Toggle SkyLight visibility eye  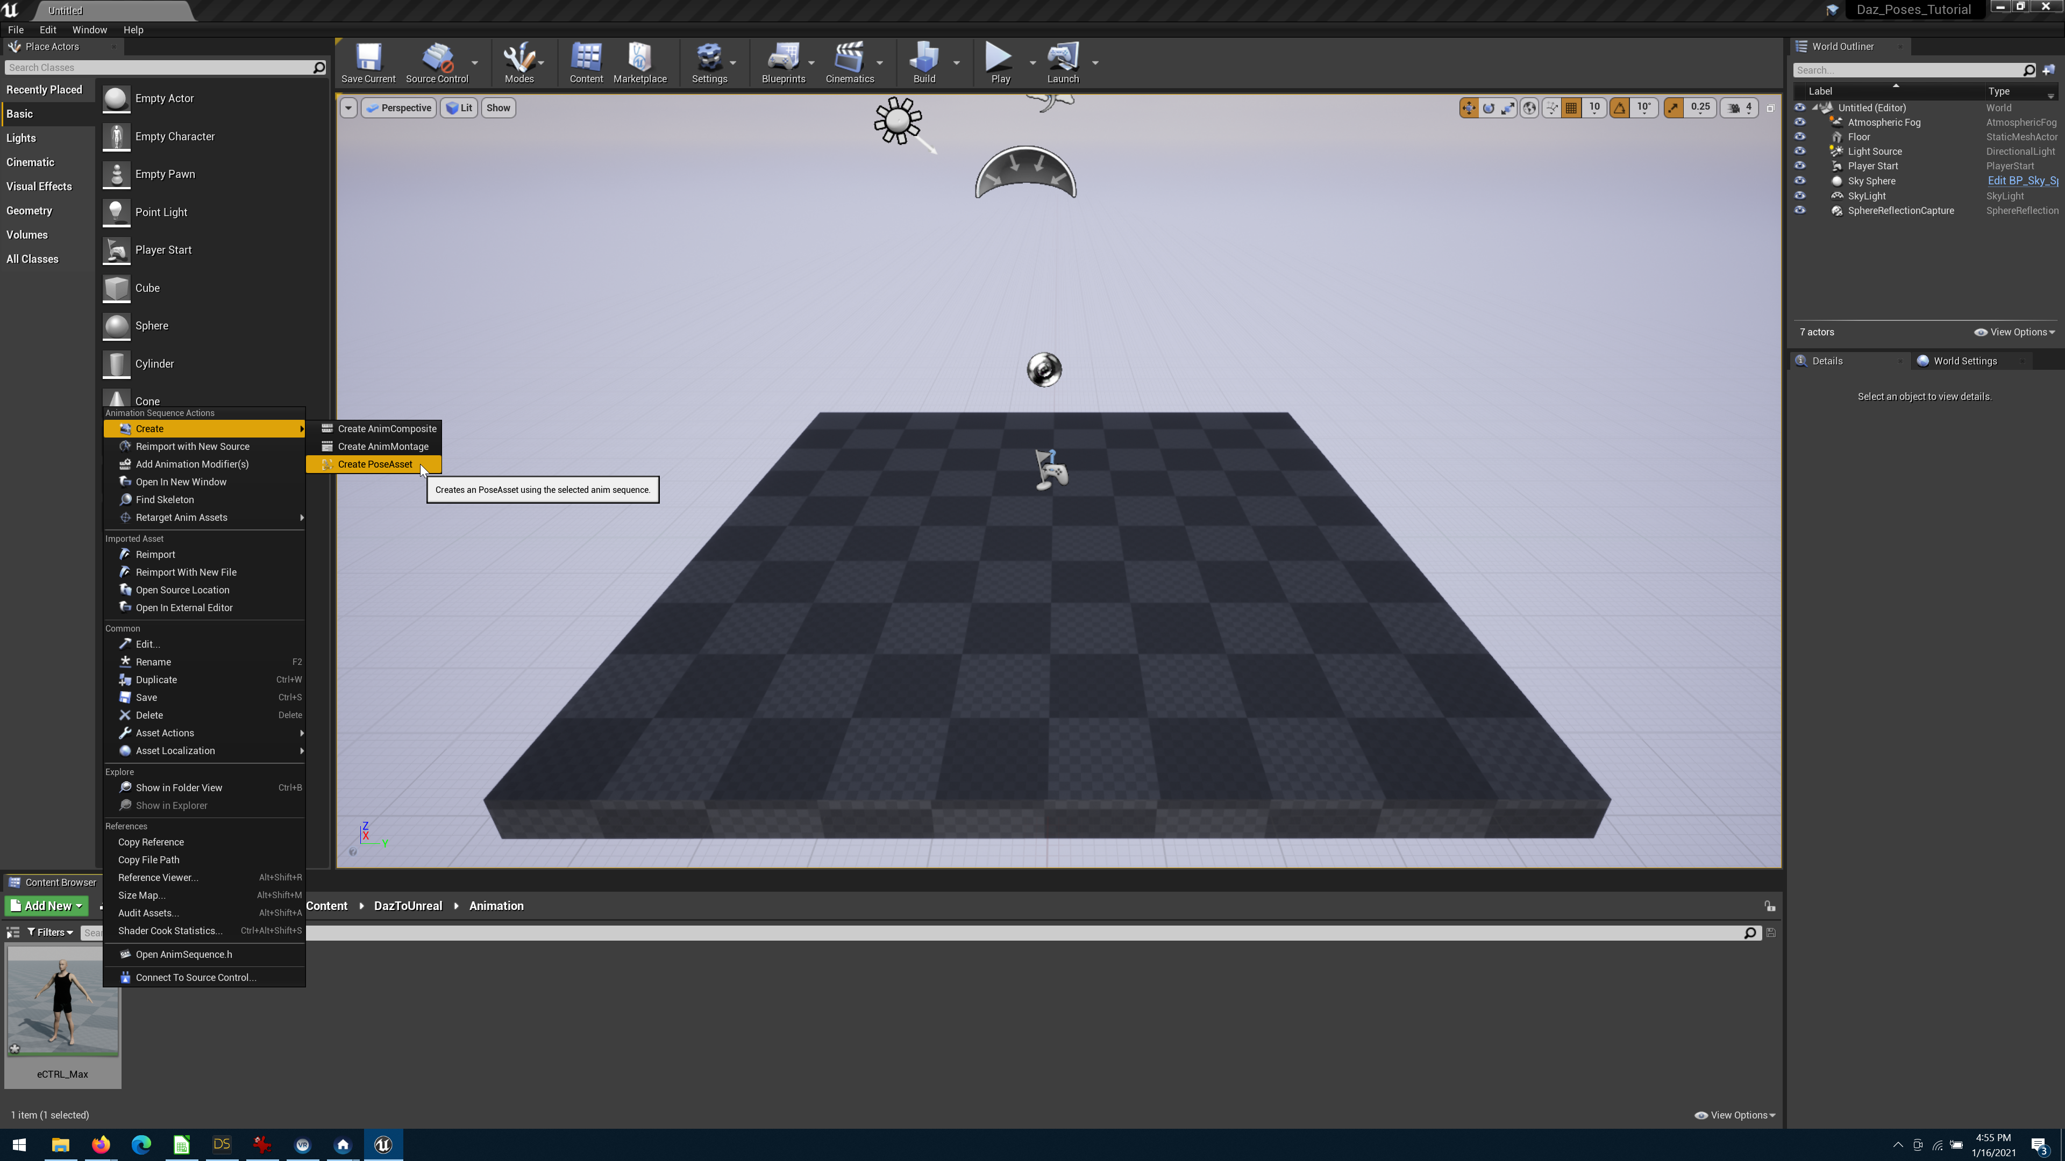click(1800, 196)
